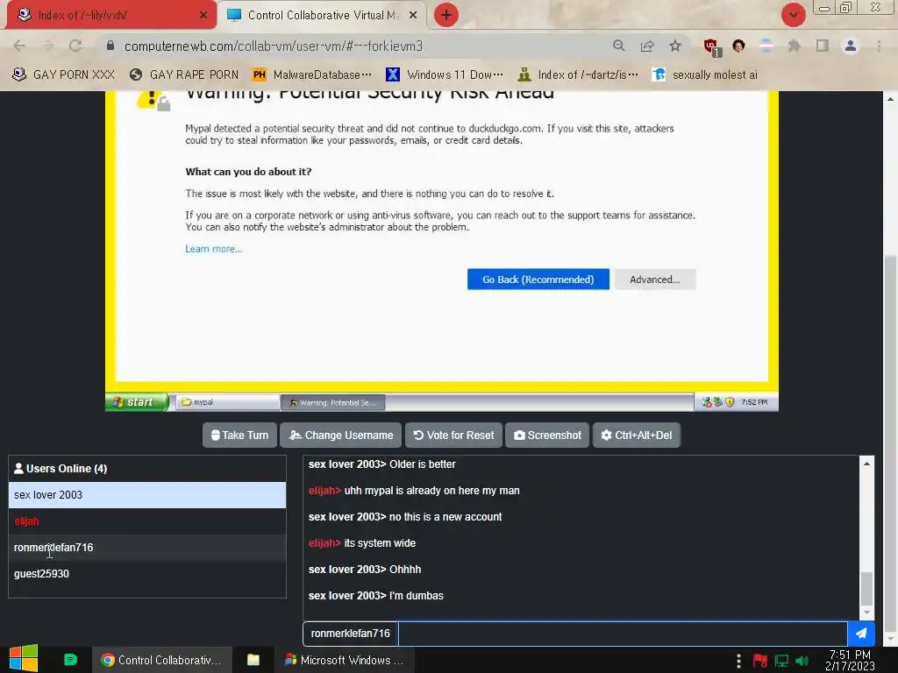Open the tab search dropdown chevron

pos(793,15)
